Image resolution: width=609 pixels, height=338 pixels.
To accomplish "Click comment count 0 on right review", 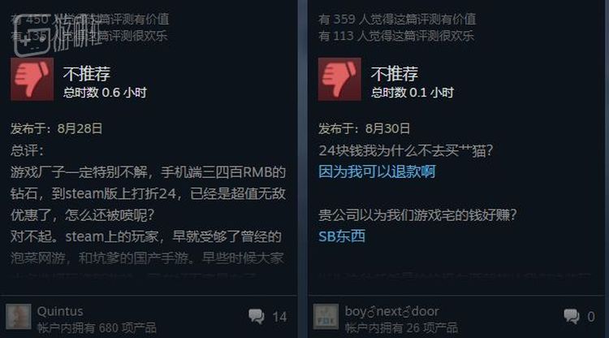I will coord(591,317).
